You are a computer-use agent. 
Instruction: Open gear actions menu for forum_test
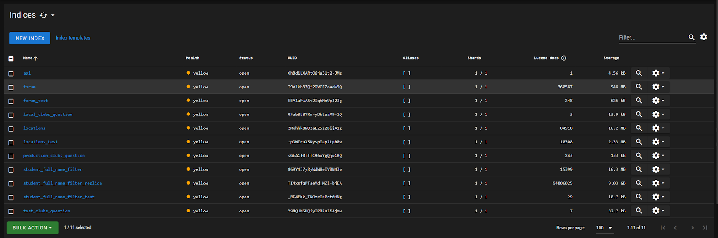click(x=658, y=101)
